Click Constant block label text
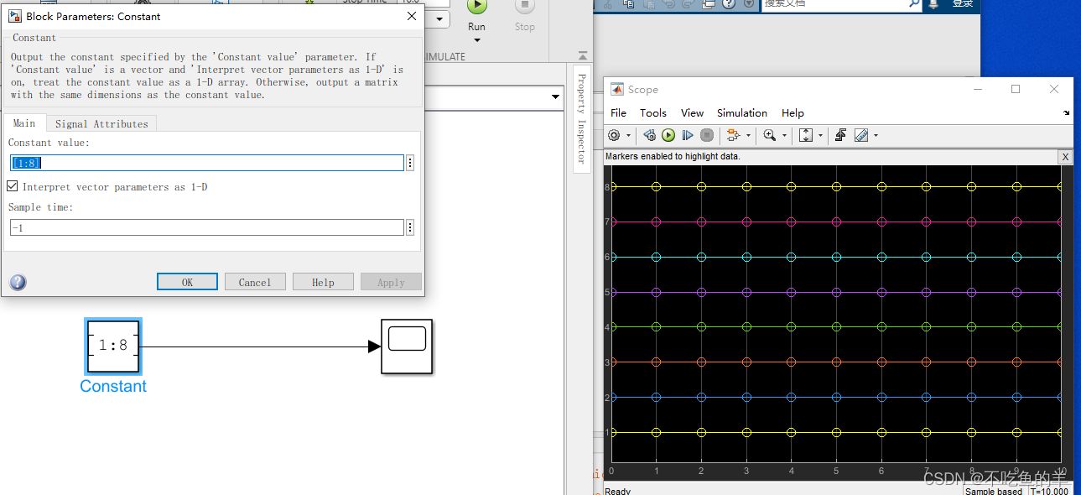This screenshot has height=495, width=1081. (x=113, y=386)
